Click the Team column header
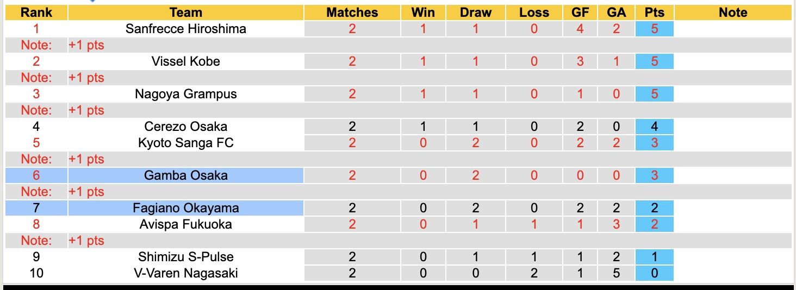Image resolution: width=796 pixels, height=290 pixels. (185, 12)
